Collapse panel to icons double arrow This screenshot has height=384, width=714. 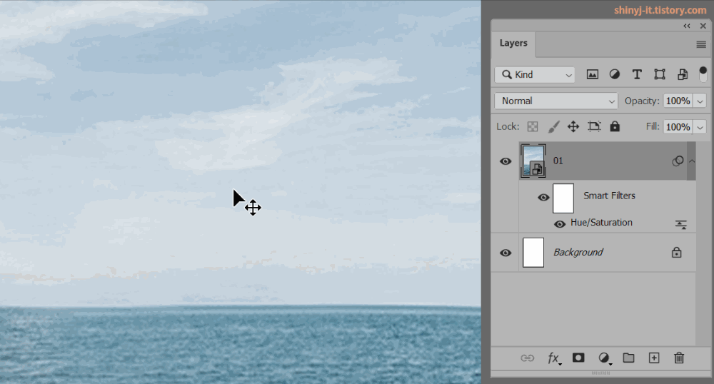click(687, 26)
